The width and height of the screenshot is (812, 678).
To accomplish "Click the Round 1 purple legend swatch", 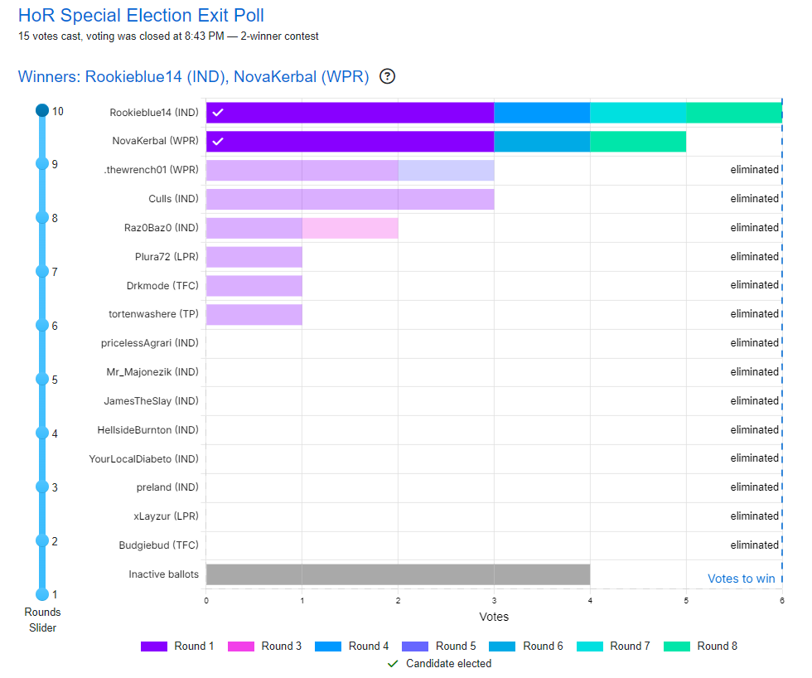I will [154, 646].
